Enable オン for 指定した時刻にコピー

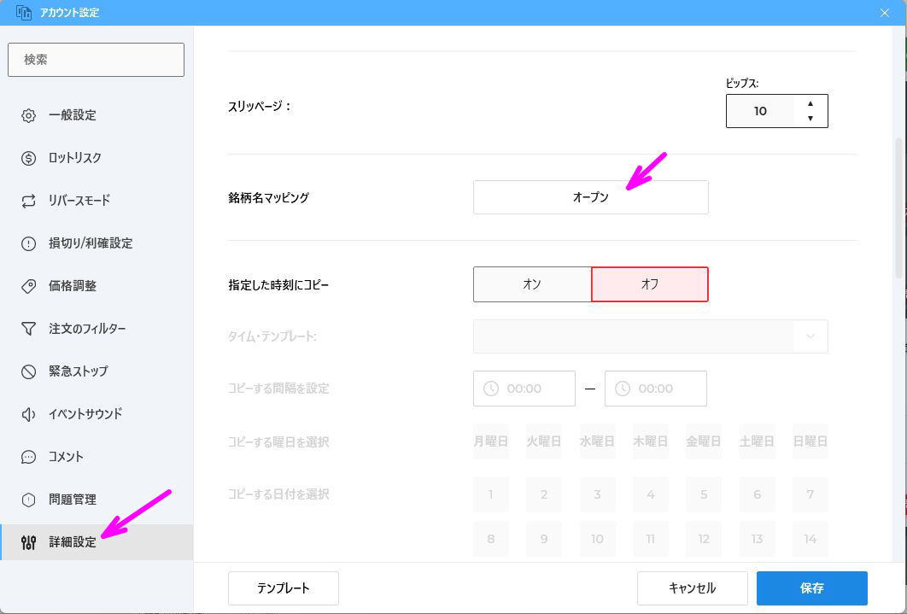pyautogui.click(x=531, y=284)
